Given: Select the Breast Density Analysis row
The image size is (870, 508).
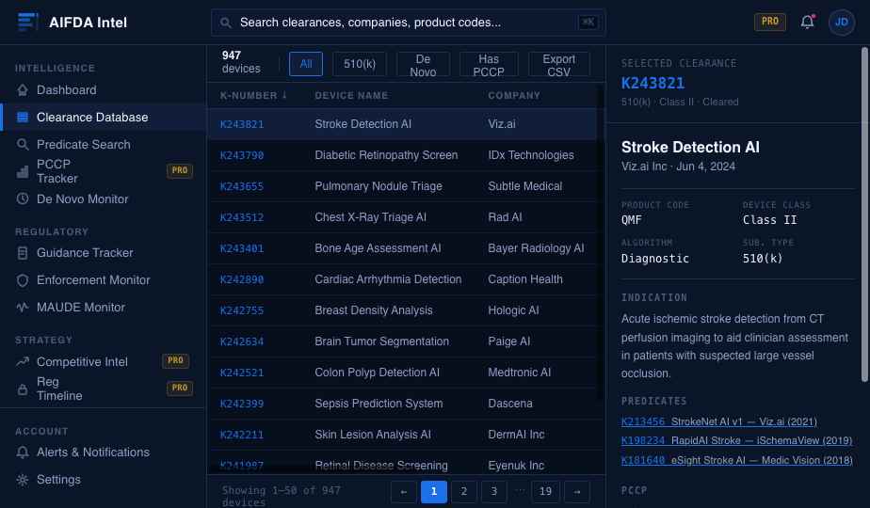Looking at the screenshot, I should [406, 310].
